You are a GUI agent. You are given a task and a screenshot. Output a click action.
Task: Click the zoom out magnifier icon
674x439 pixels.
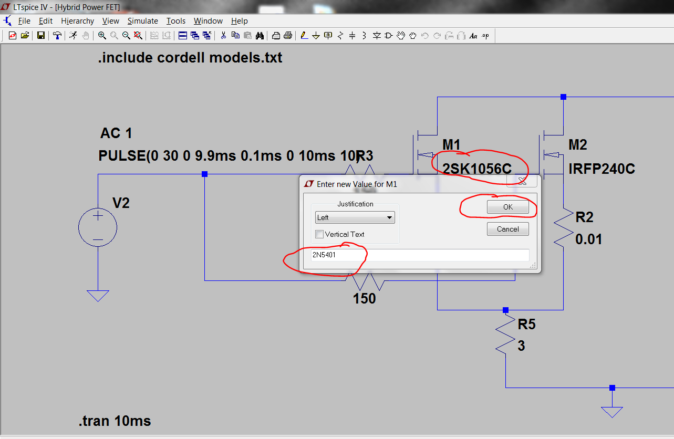pos(126,36)
